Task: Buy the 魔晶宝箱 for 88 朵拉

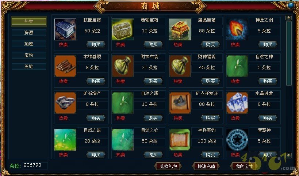Action: coord(210,45)
